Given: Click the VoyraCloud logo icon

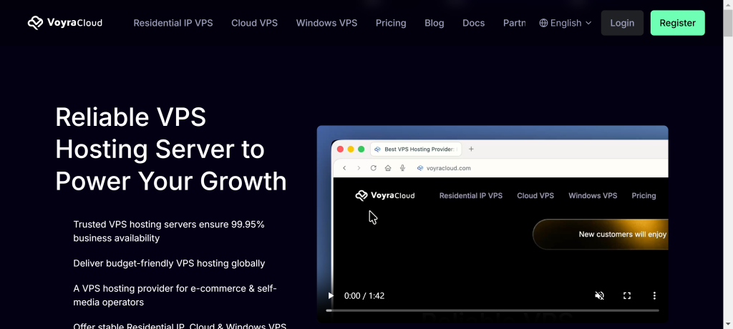Looking at the screenshot, I should (35, 23).
